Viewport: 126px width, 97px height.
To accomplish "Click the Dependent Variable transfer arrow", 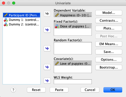I will [47, 14].
